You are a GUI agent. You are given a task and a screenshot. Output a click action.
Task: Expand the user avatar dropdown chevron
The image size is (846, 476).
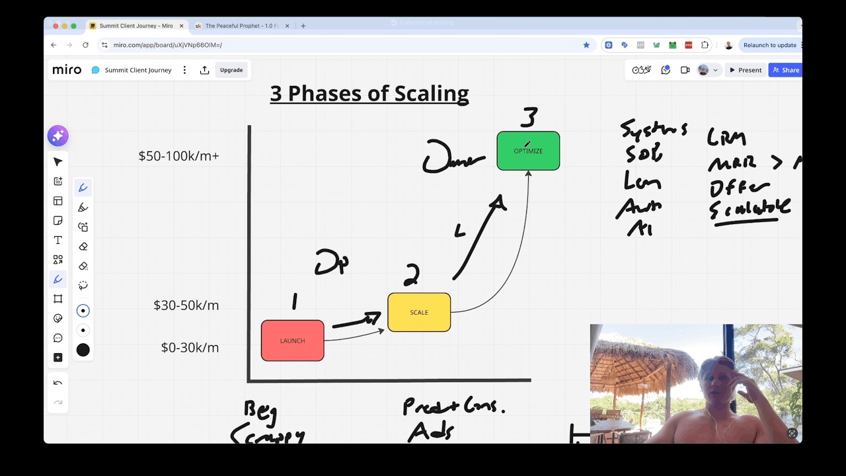pyautogui.click(x=715, y=70)
